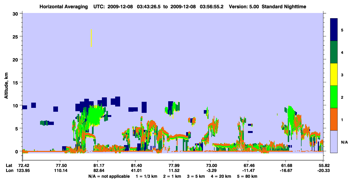Click longitude value '41.01'
Image resolution: width=359 pixels, height=184 pixels.
[135, 170]
